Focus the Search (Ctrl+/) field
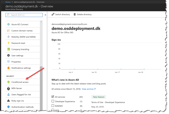Image resolution: width=169 pixels, height=114 pixels. [x=24, y=15]
